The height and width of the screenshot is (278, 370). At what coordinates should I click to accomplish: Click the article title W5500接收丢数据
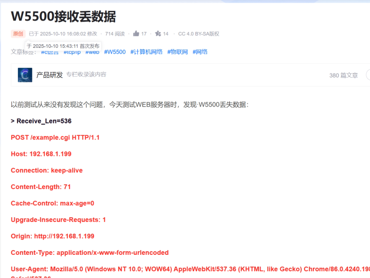click(64, 16)
